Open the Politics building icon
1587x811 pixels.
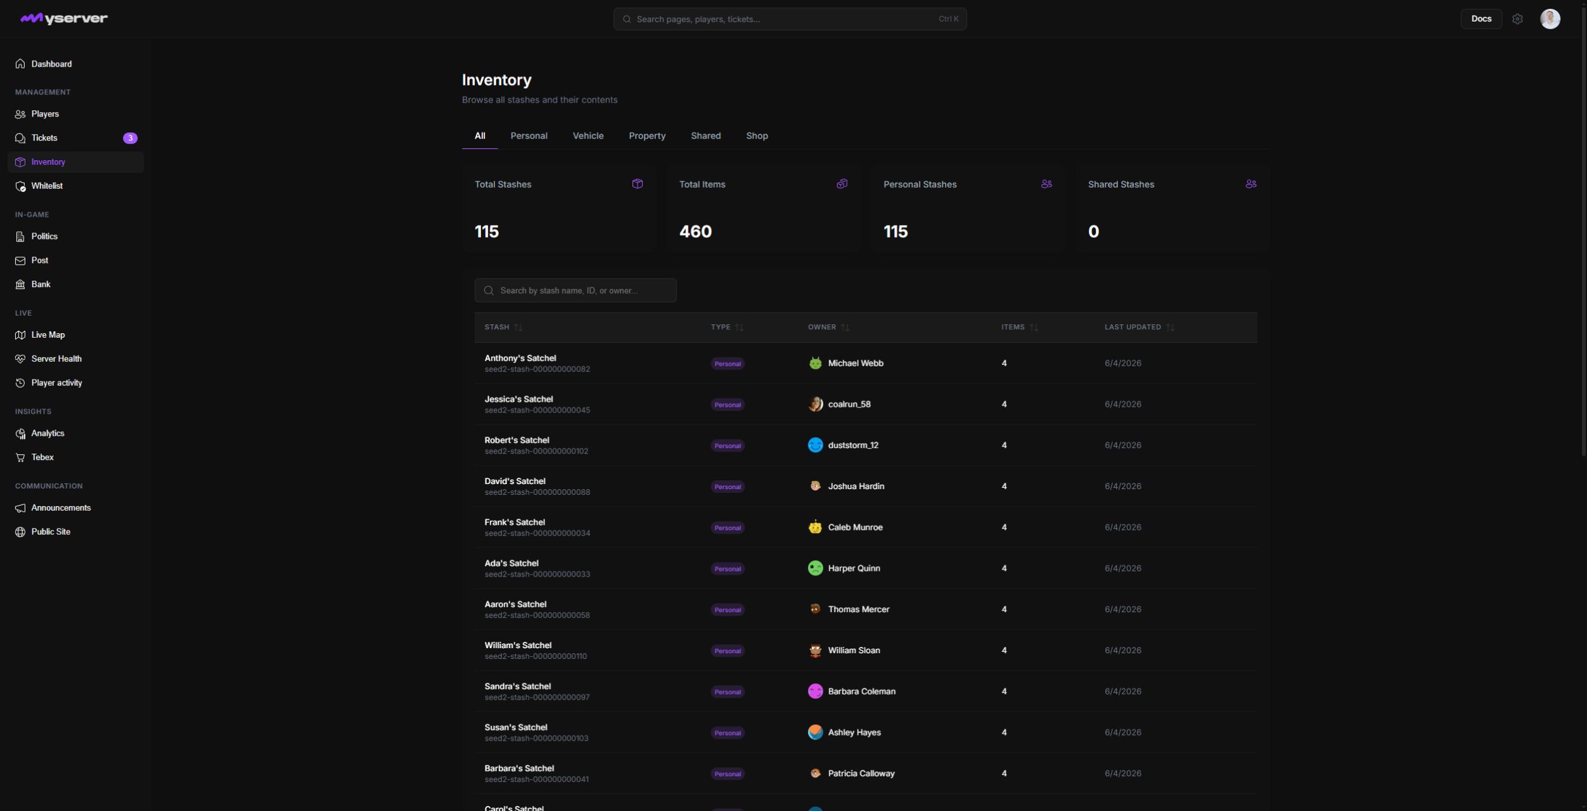(x=20, y=236)
